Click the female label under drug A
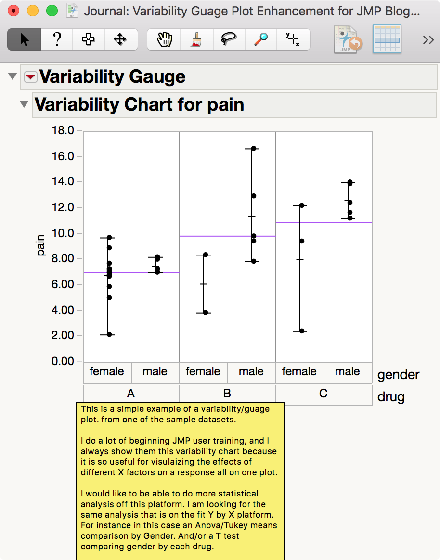This screenshot has width=440, height=560. pyautogui.click(x=106, y=371)
